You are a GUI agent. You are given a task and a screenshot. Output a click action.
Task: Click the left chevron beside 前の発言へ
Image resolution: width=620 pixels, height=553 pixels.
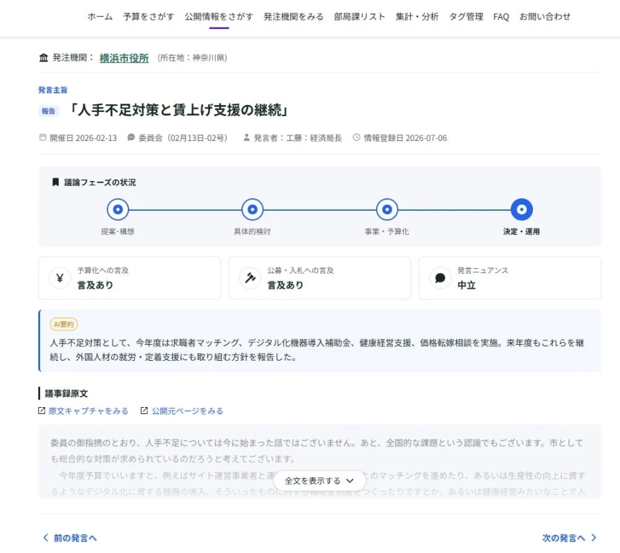[46, 538]
